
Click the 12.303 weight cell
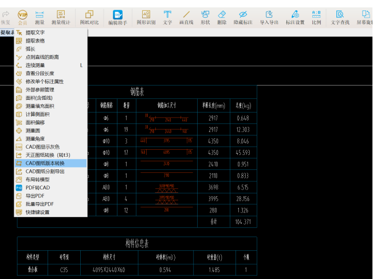point(243,130)
